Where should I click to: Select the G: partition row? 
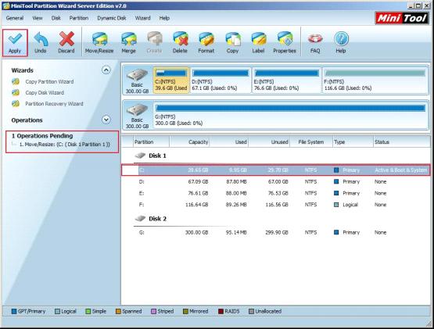pos(276,232)
